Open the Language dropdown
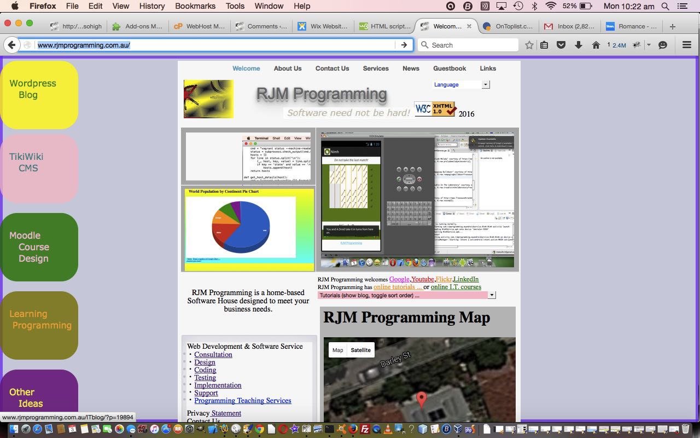 point(461,84)
